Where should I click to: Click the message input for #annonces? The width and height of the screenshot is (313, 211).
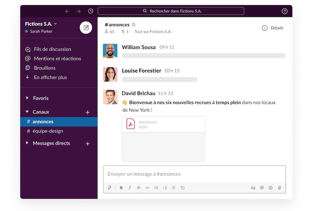tap(194, 174)
